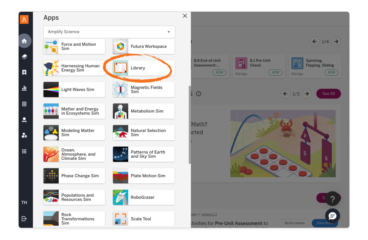Open the Lesson 1.1 breadcrumb link
Image resolution: width=368 pixels, height=240 pixels.
pos(209,214)
